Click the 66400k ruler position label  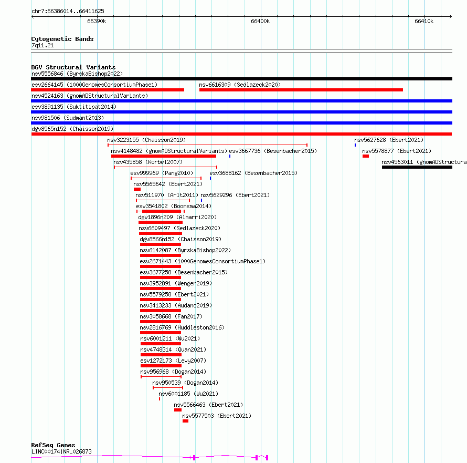click(260, 21)
